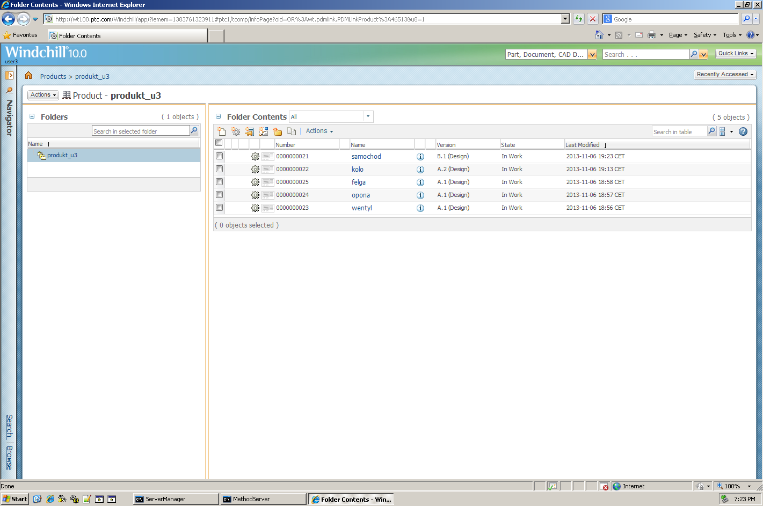The height and width of the screenshot is (506, 763).
Task: Click the Folder Contents table help icon
Action: [x=743, y=131]
